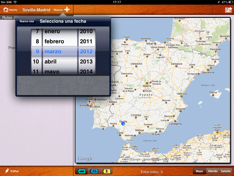This screenshot has height=176, width=234.
Task: Open the share export icon
Action: (228, 10)
